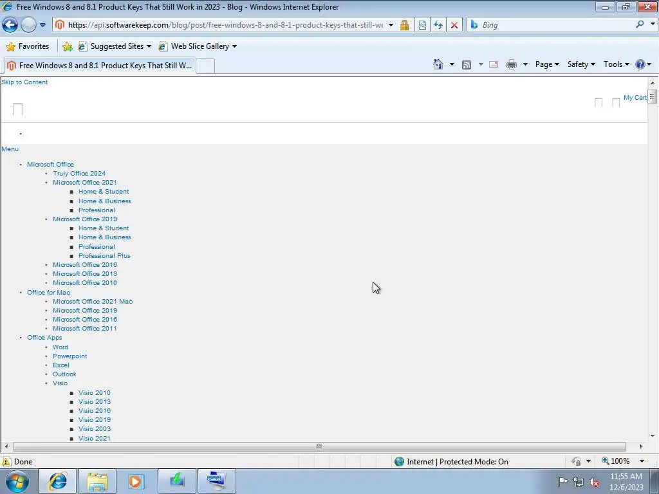Open the Favorites star button
This screenshot has height=494, width=659.
click(28, 46)
